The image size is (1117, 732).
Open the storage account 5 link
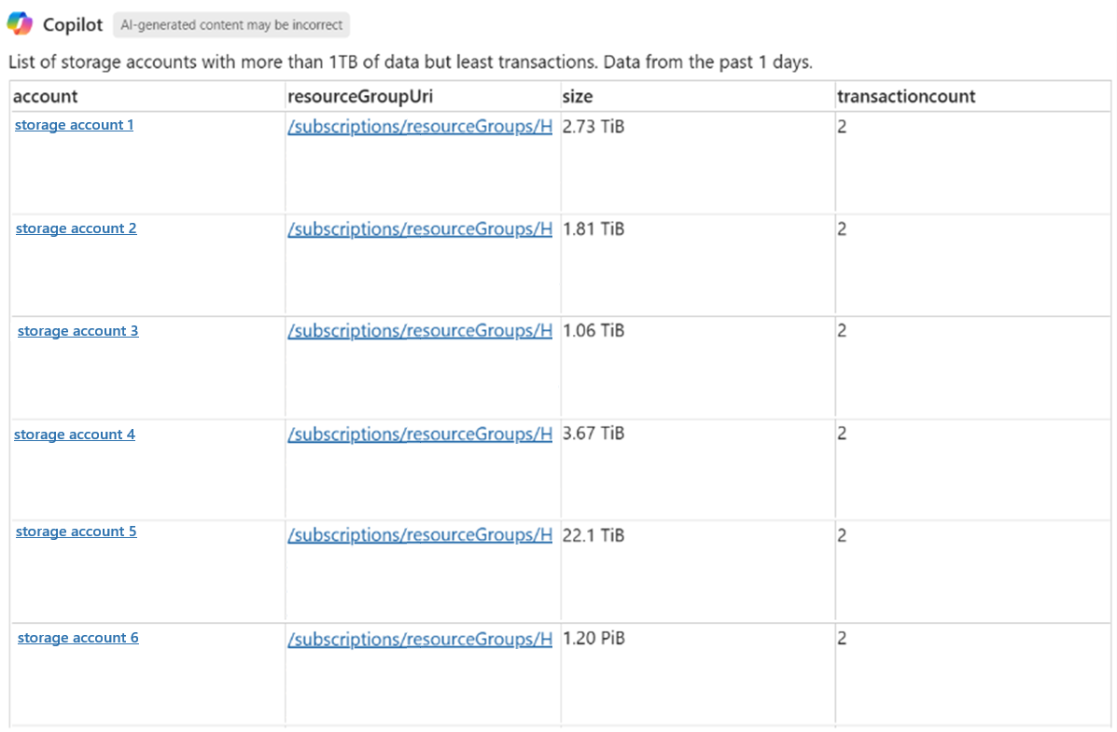click(76, 531)
